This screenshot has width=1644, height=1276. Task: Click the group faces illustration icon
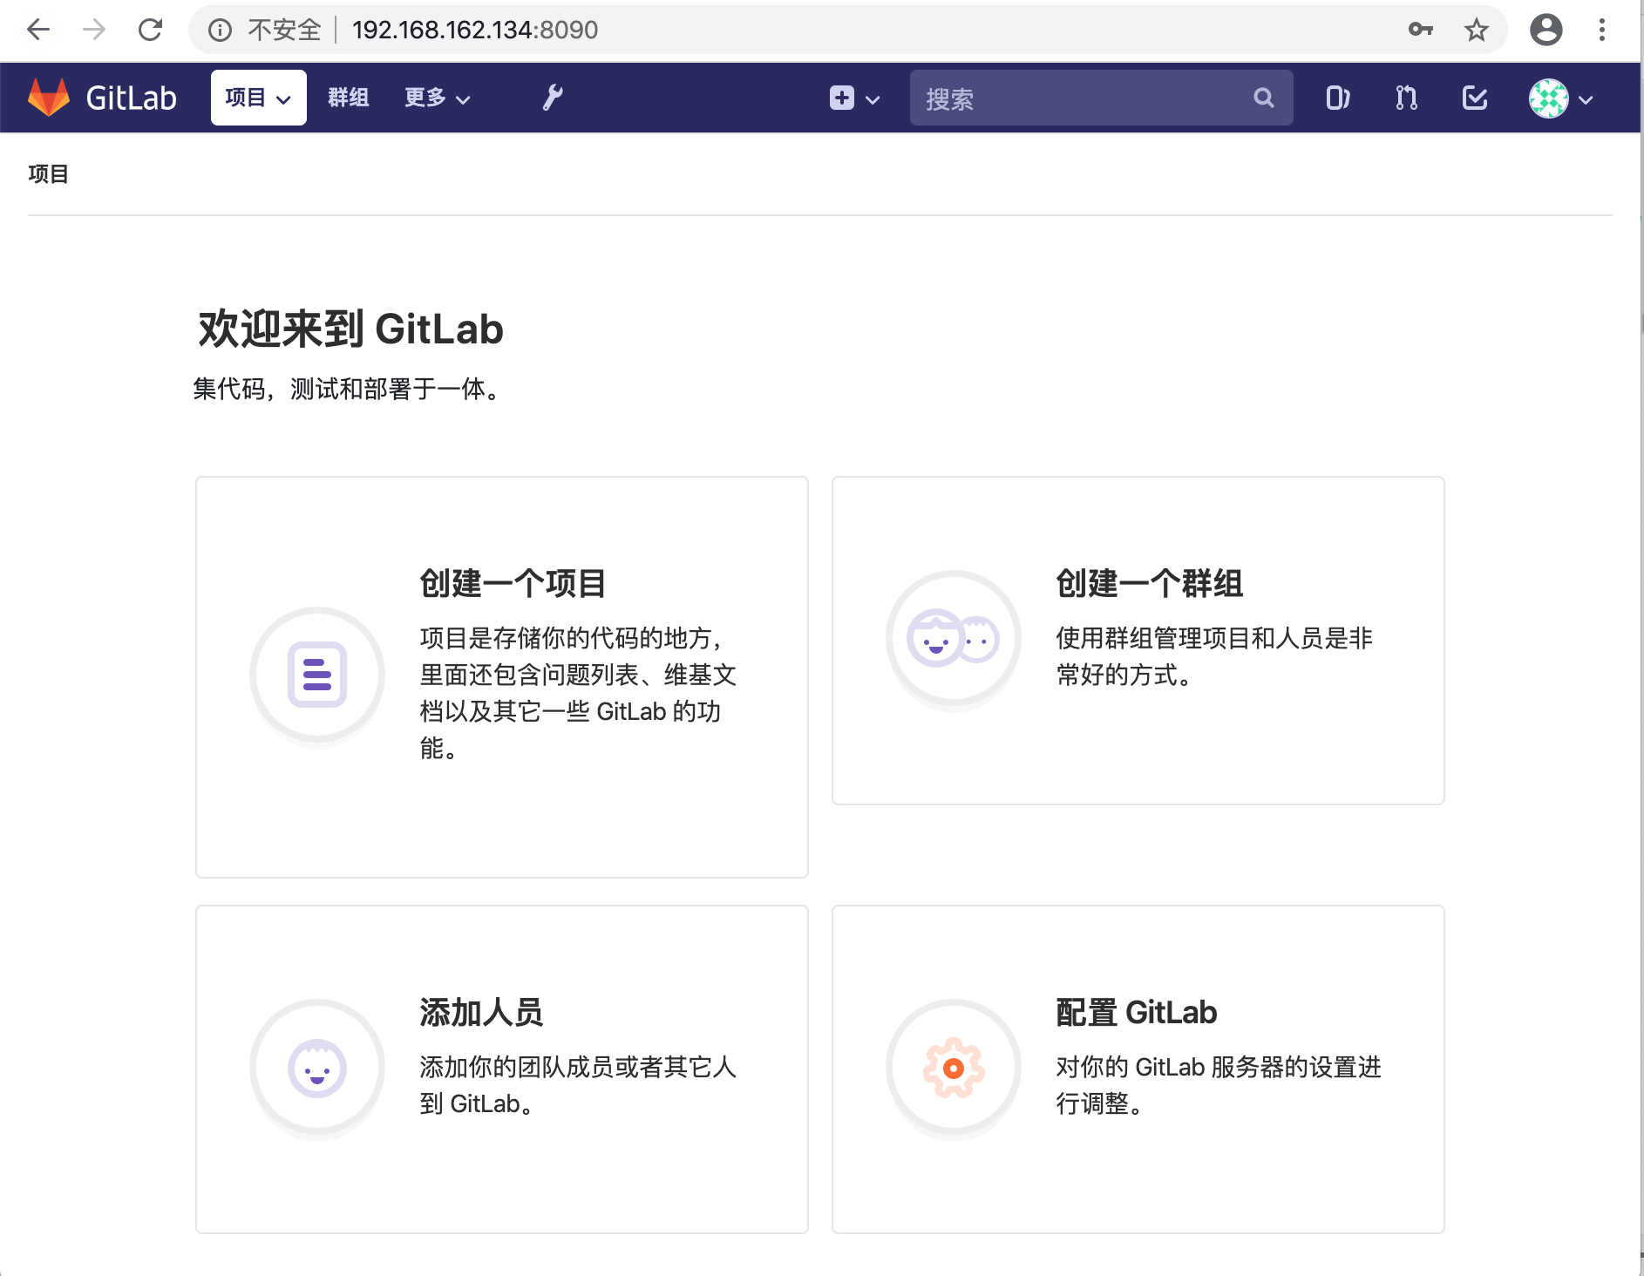coord(954,639)
